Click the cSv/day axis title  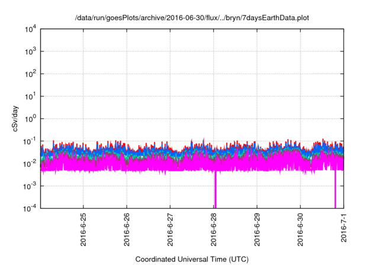tap(15, 118)
